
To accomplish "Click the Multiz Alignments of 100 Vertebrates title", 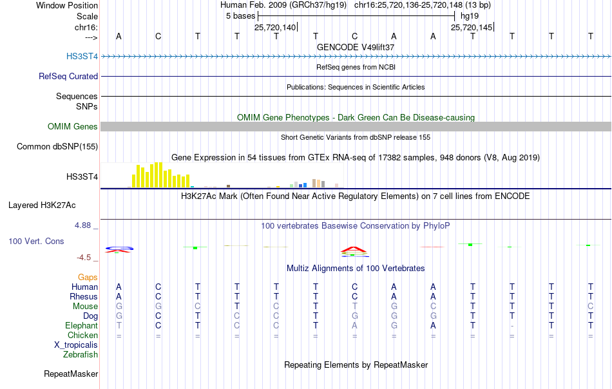I will [356, 269].
